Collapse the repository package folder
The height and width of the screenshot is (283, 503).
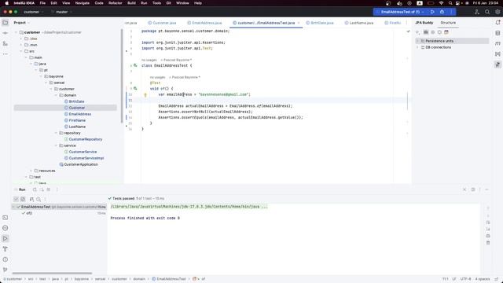pyautogui.click(x=56, y=133)
